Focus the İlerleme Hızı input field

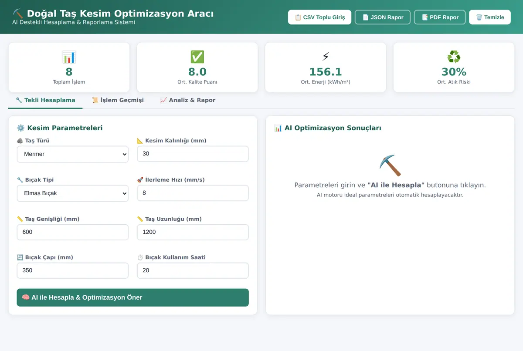(x=193, y=193)
